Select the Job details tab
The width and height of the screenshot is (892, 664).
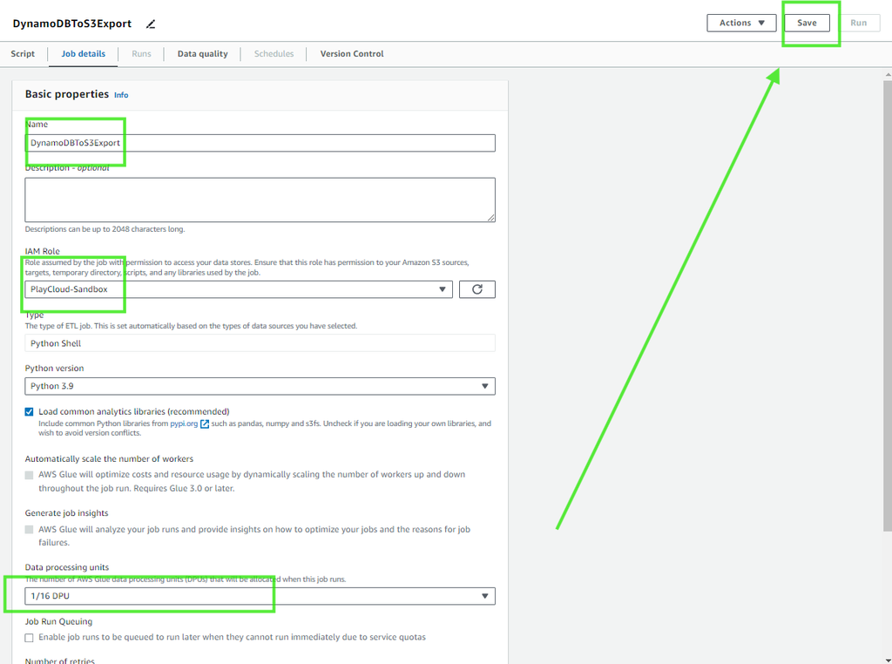(83, 54)
